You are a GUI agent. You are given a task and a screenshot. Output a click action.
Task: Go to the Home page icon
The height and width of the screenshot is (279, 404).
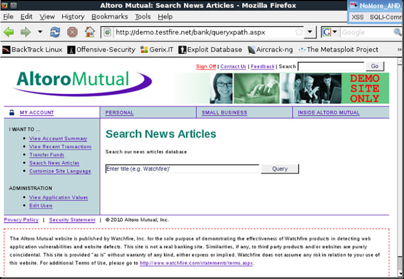coord(90,32)
